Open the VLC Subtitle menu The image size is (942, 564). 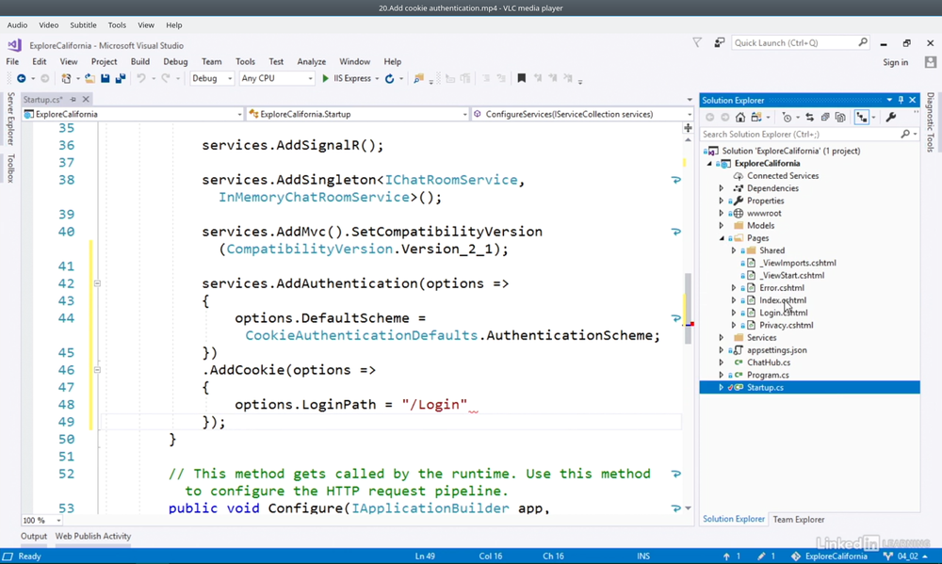click(83, 25)
